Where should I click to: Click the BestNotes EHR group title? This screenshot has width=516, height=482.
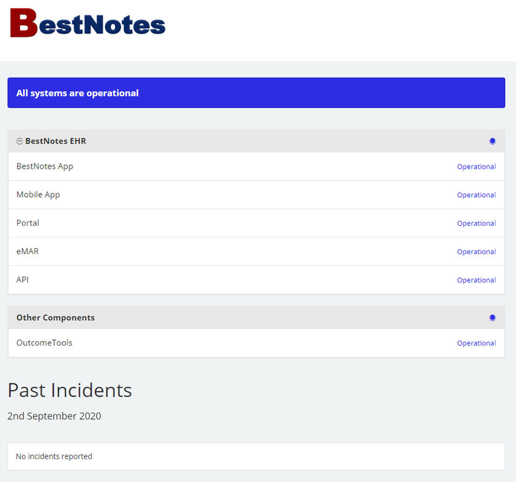click(55, 141)
